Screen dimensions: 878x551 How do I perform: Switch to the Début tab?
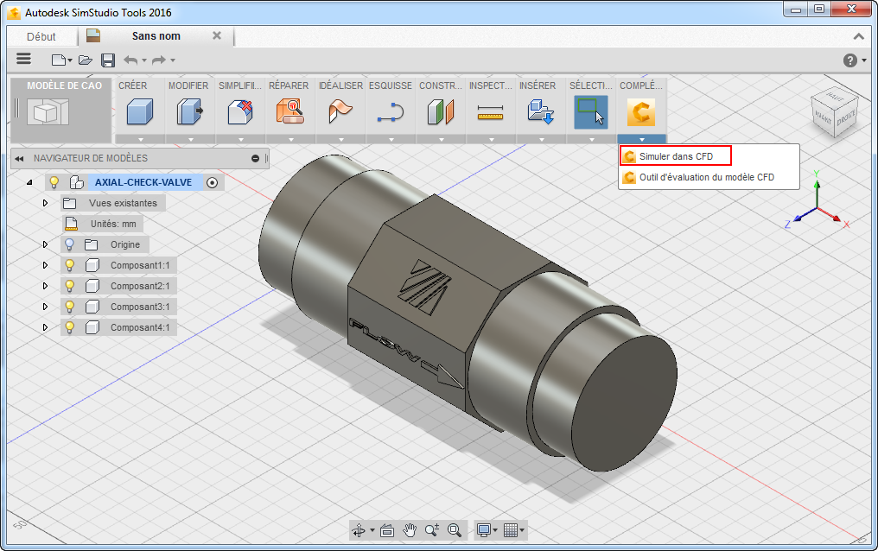41,37
